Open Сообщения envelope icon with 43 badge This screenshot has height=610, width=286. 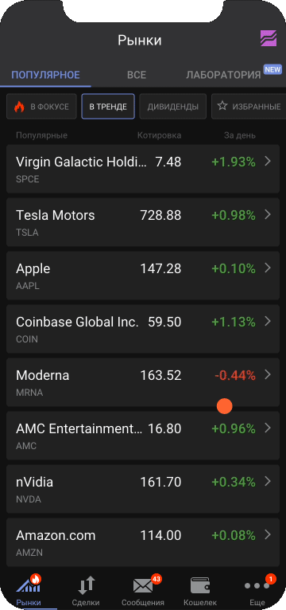tap(143, 585)
